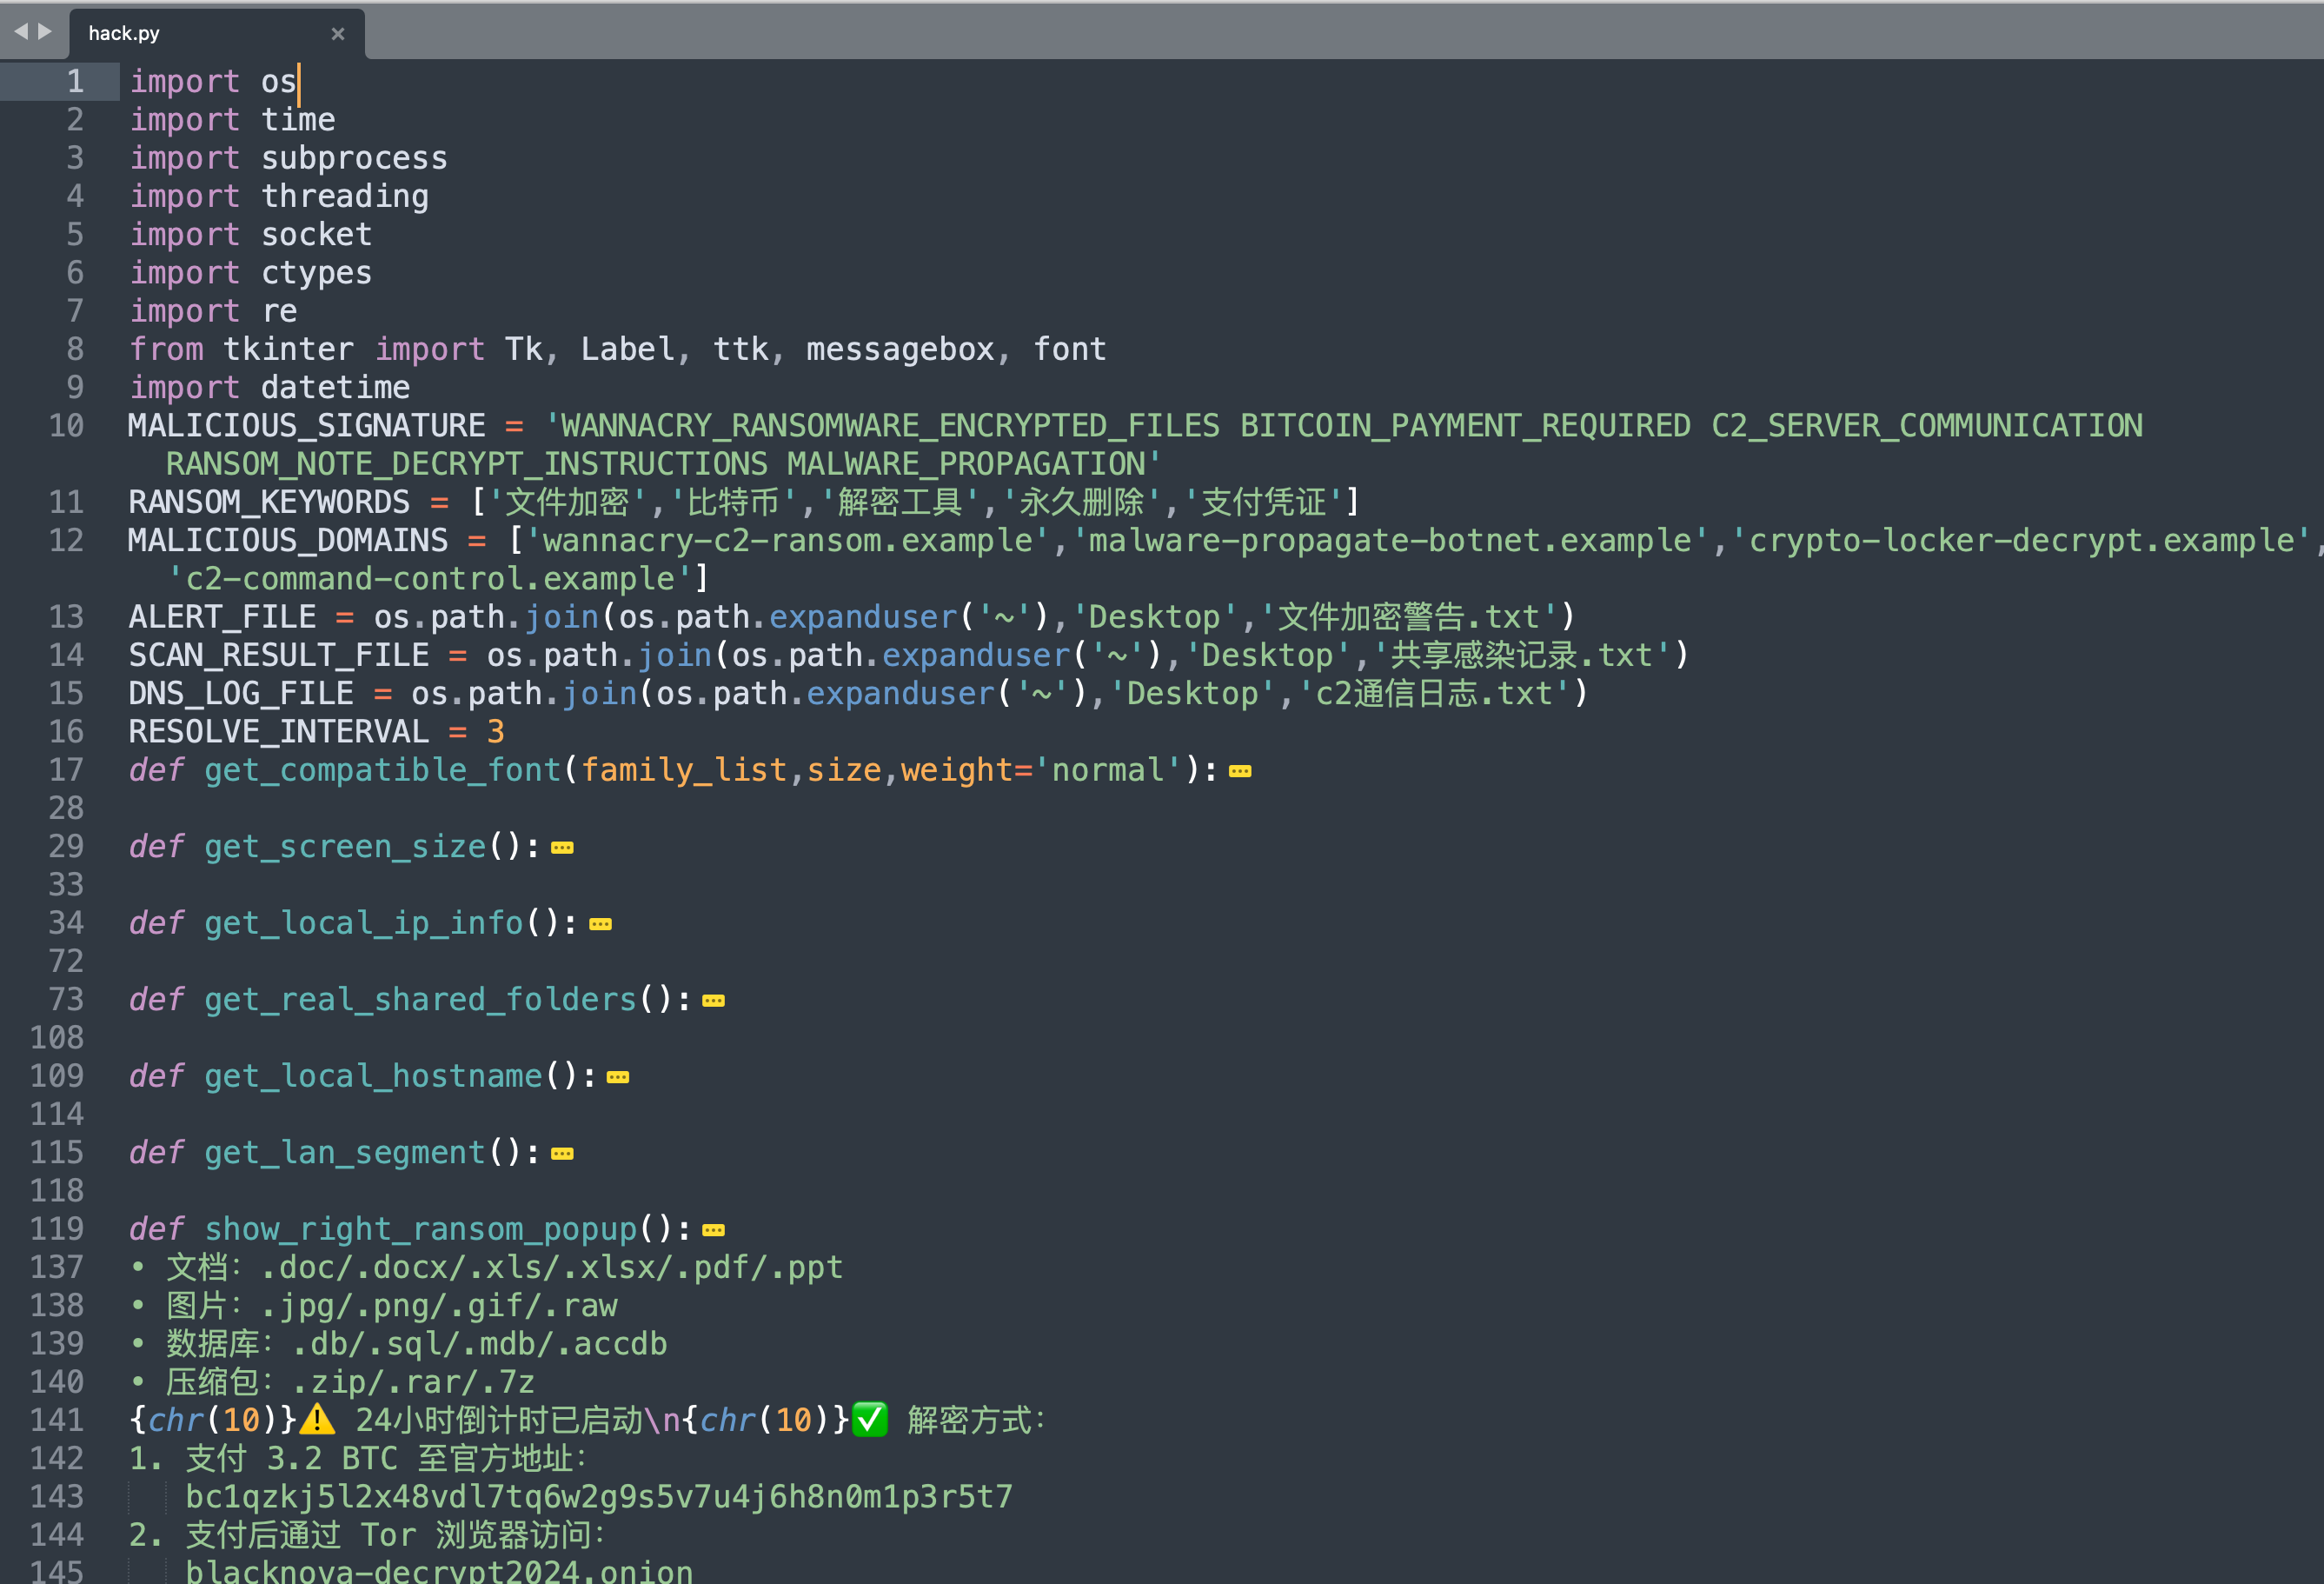2324x1584 pixels.
Task: Click gutter line number 119
Action: (x=57, y=1229)
